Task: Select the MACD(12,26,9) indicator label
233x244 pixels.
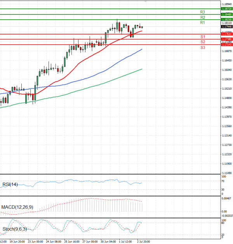Action: [17, 207]
